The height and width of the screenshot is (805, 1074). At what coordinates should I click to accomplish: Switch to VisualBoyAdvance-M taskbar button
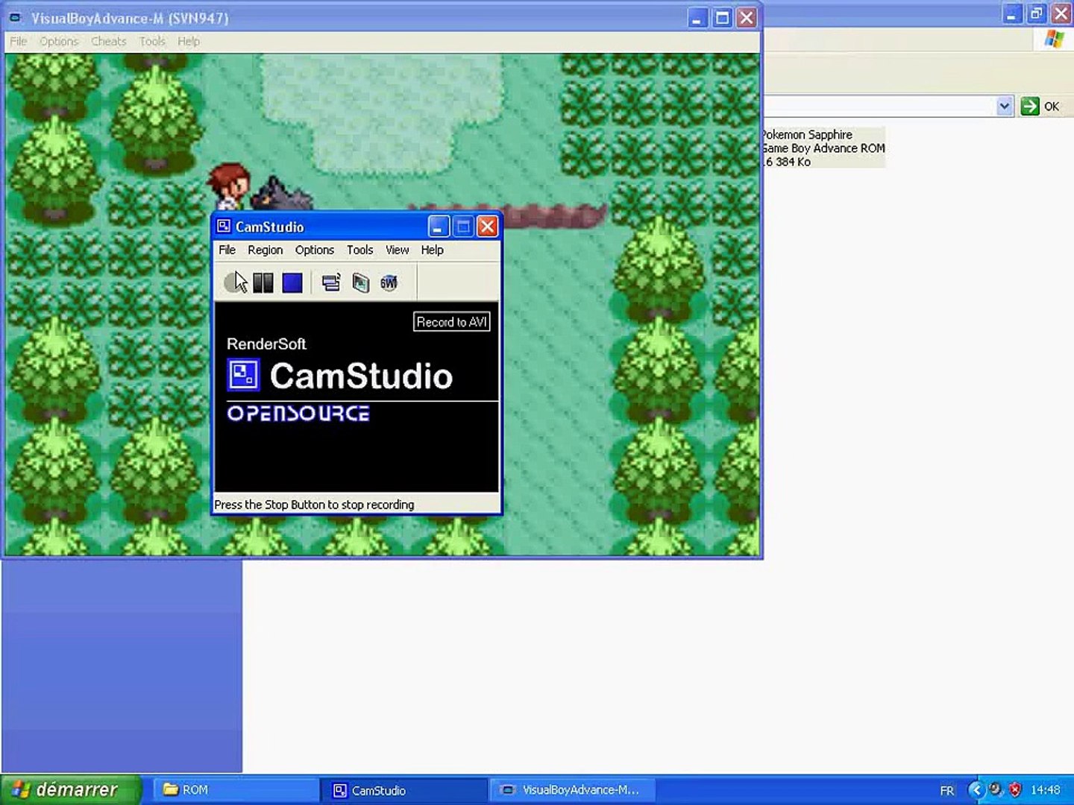[571, 790]
